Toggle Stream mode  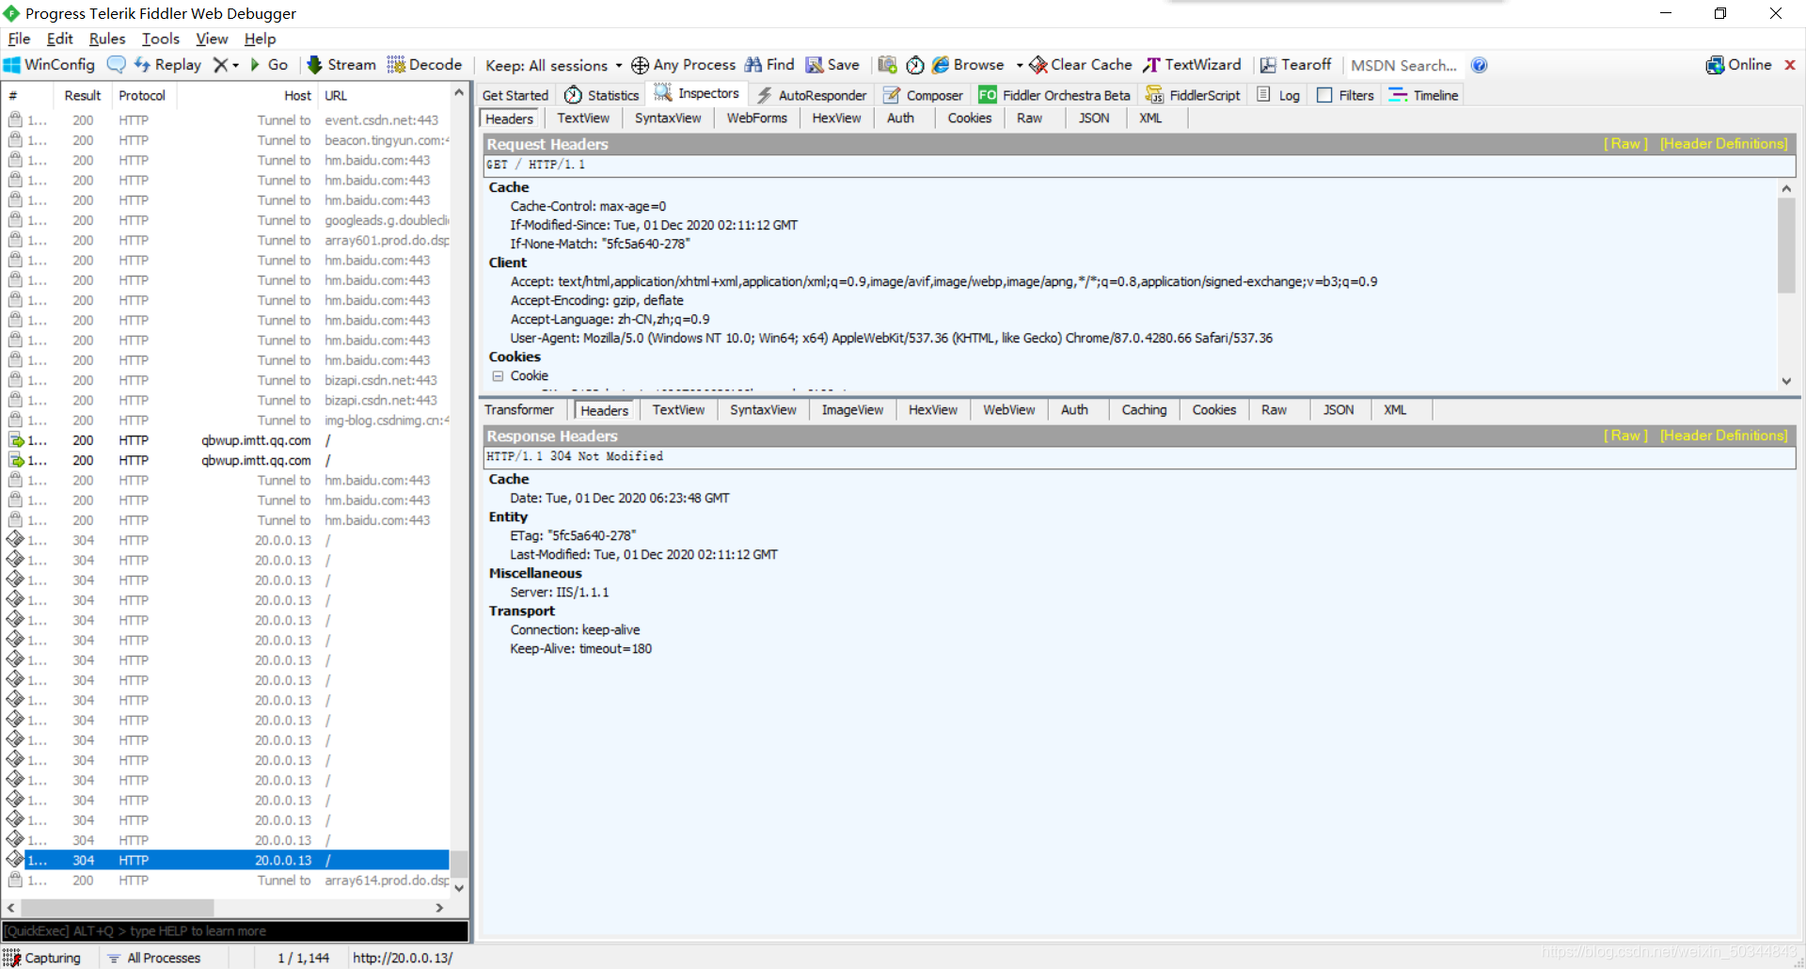(341, 65)
